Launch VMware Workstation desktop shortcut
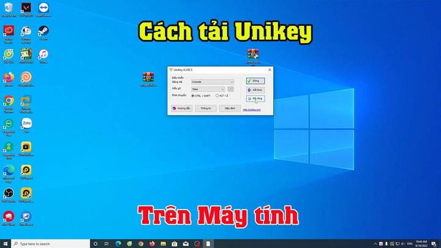 tap(26, 104)
